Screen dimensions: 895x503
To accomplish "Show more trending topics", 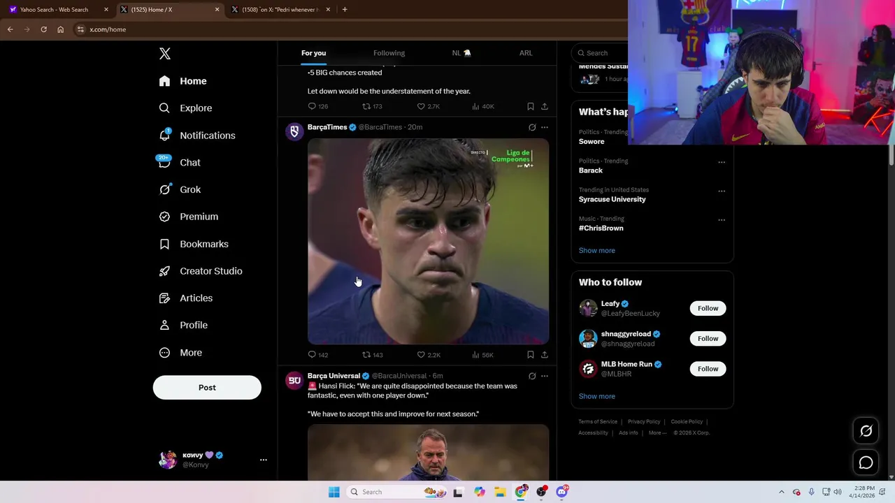I will [x=596, y=250].
